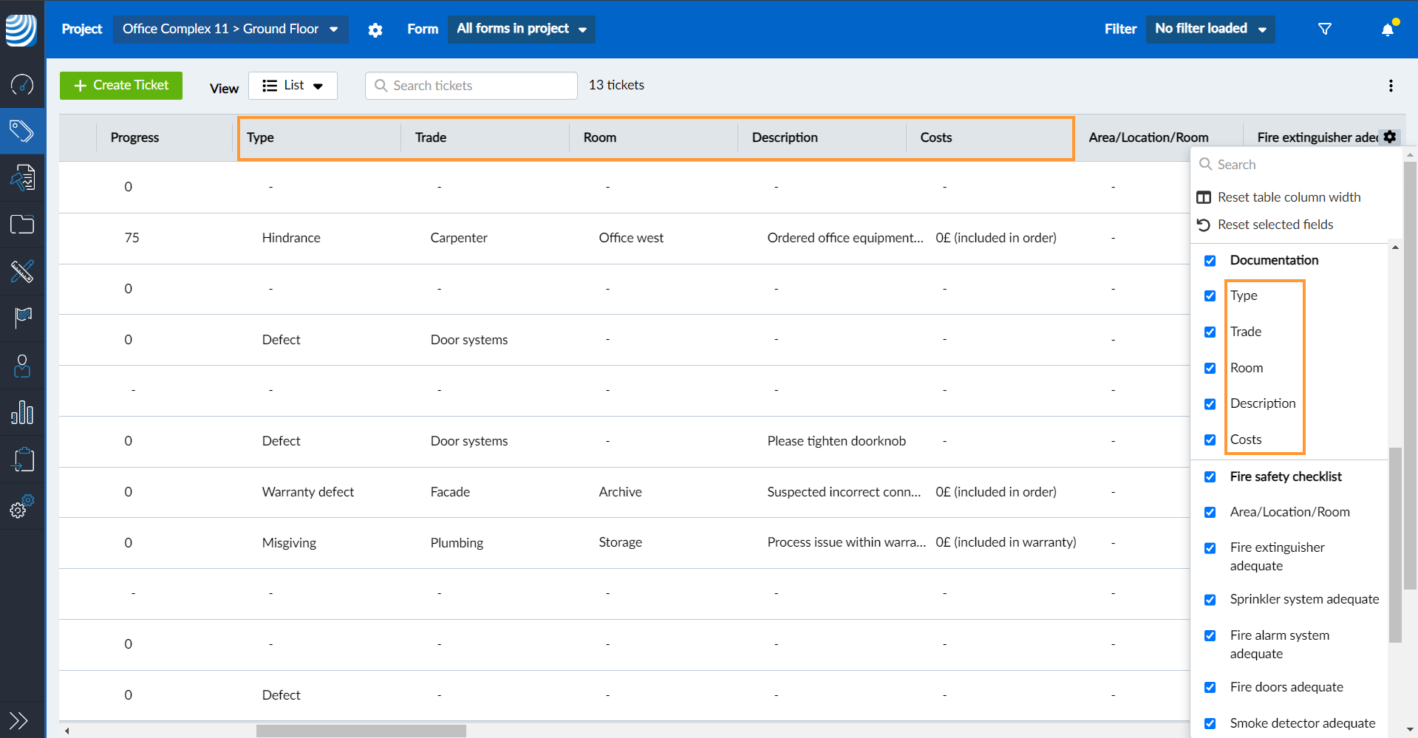
Task: Uncheck the Type column checkbox
Action: point(1210,296)
